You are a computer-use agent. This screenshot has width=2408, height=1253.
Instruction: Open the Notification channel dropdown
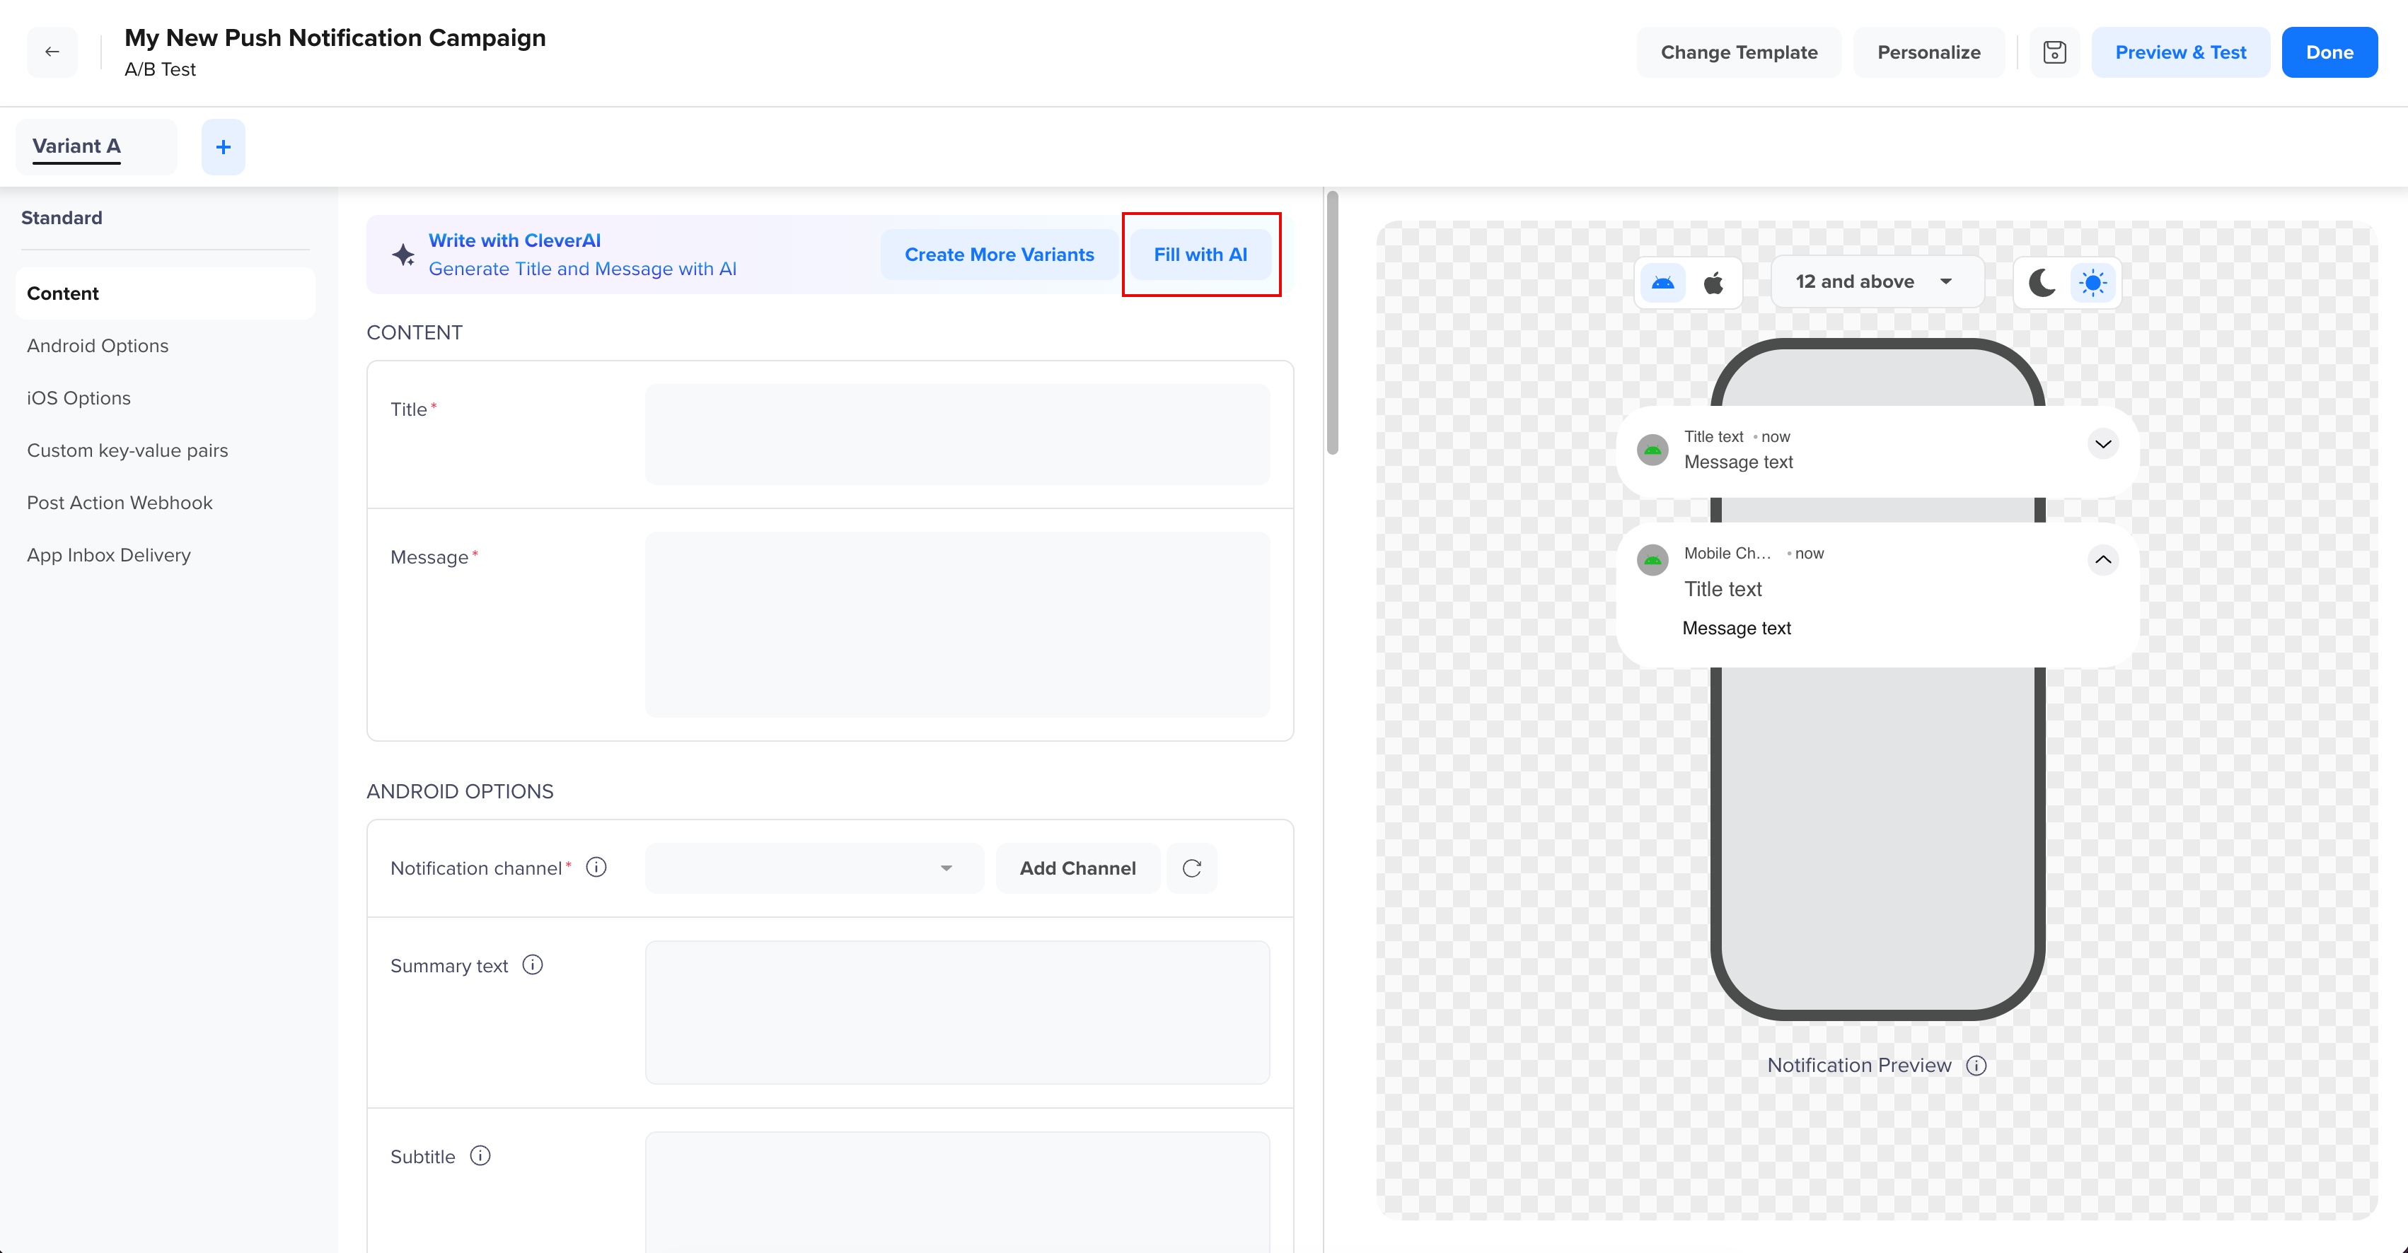[x=814, y=868]
